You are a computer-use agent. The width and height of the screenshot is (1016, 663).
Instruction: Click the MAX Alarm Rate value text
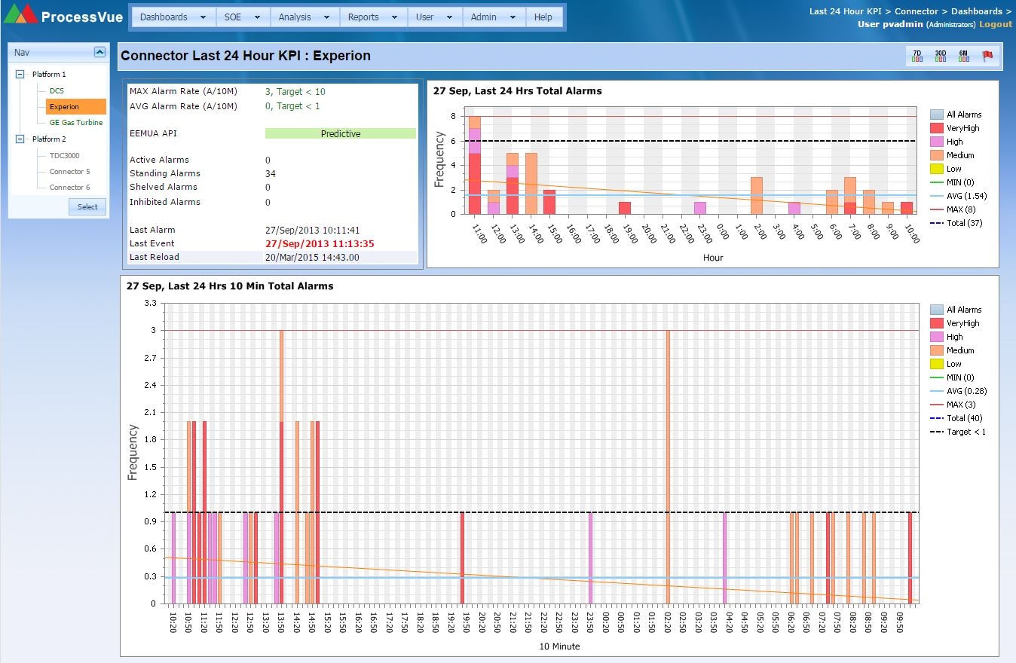tap(295, 91)
